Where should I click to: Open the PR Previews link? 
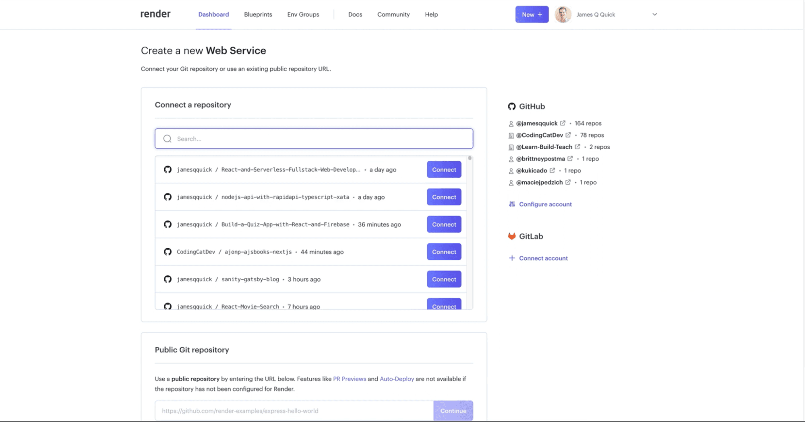(350, 379)
